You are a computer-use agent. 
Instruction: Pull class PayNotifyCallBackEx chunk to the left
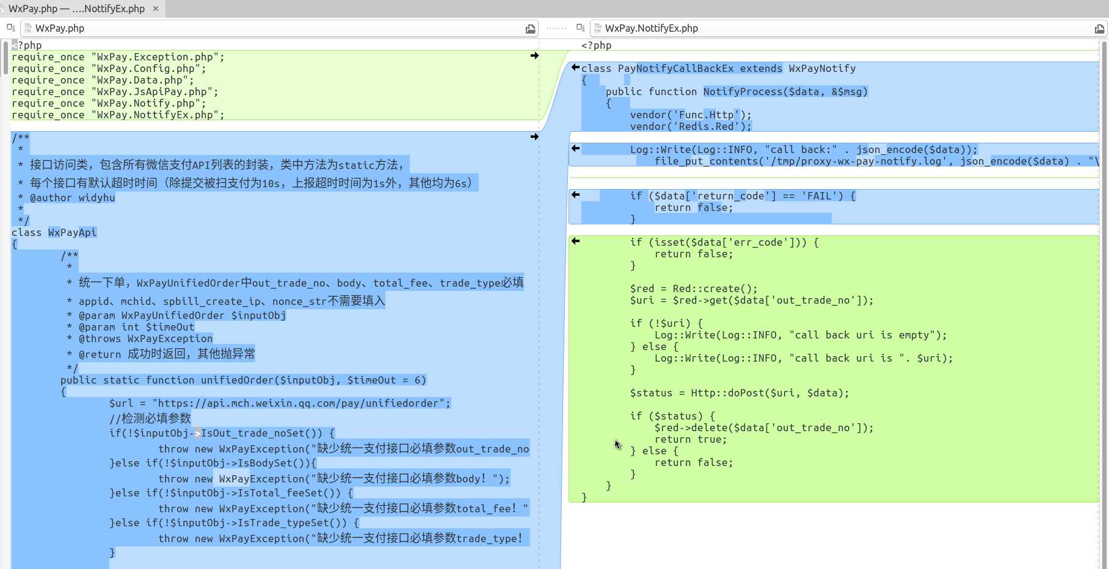point(575,68)
